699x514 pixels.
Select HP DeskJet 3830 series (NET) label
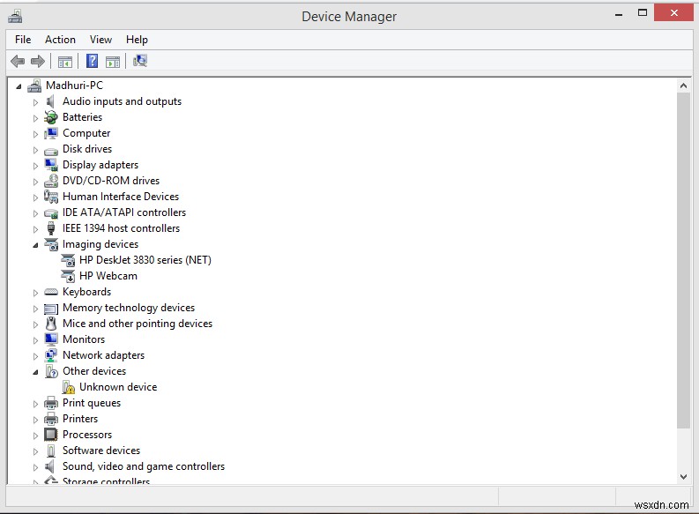click(x=145, y=260)
